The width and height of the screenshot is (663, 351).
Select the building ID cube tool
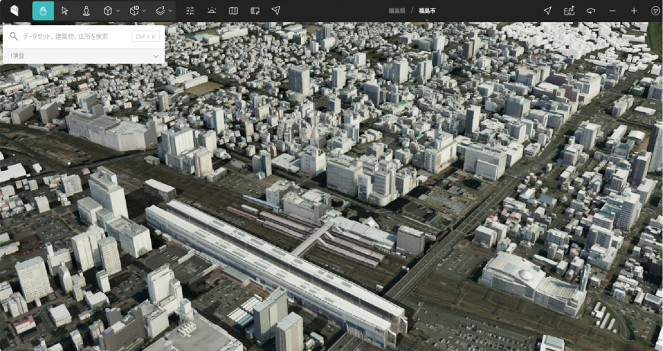pos(134,11)
